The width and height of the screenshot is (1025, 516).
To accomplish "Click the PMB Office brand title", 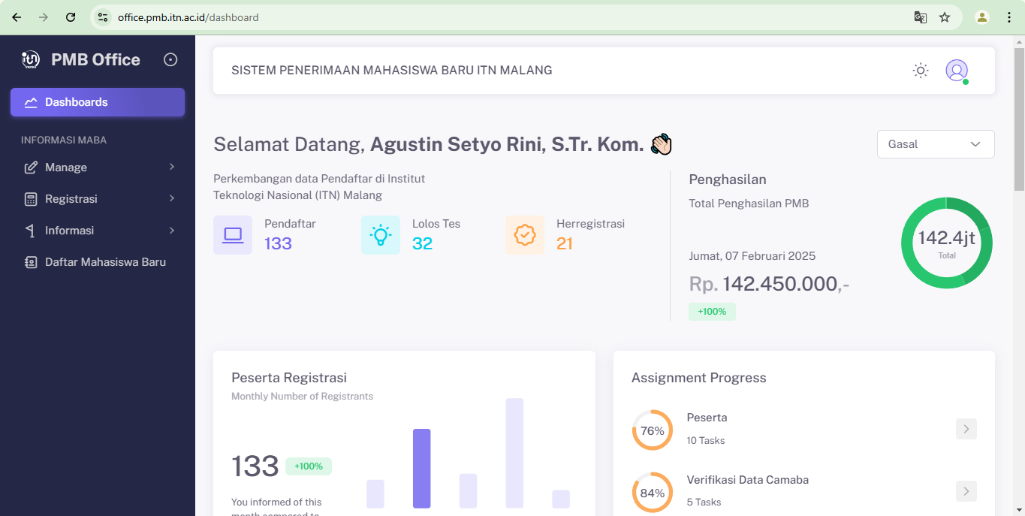I will (x=95, y=60).
